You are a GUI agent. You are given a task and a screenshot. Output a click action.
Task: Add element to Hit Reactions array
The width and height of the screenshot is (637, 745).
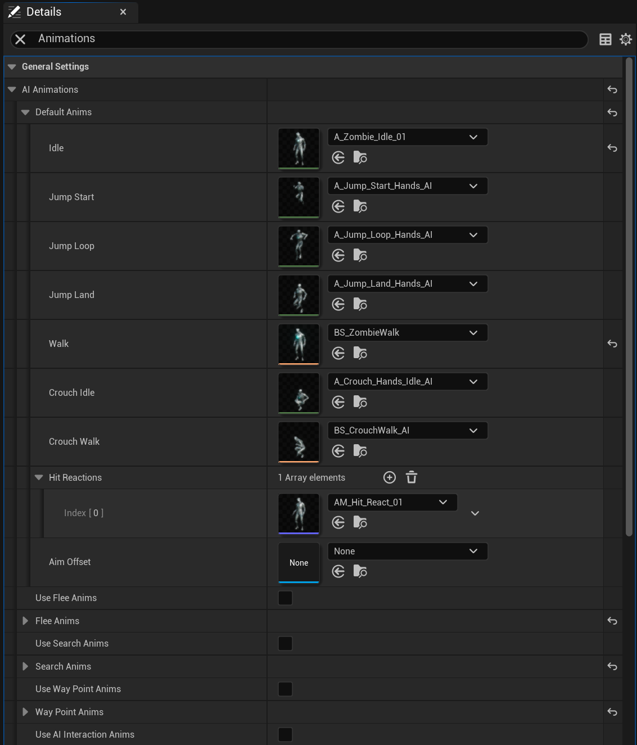[x=390, y=477]
